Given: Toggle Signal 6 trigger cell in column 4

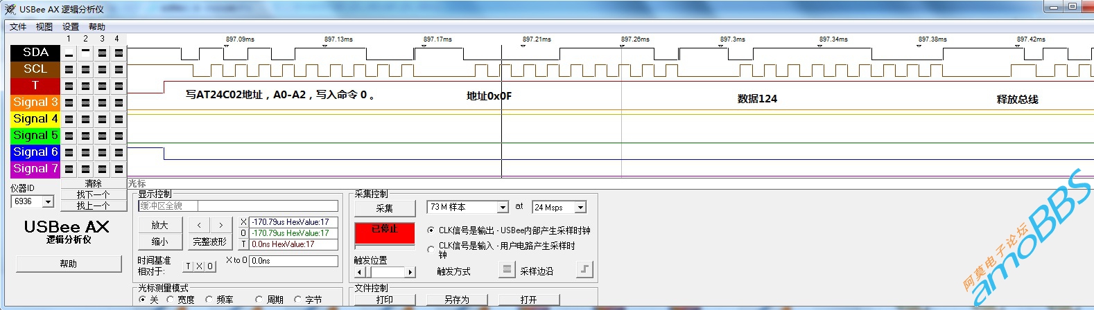Looking at the screenshot, I should [119, 152].
